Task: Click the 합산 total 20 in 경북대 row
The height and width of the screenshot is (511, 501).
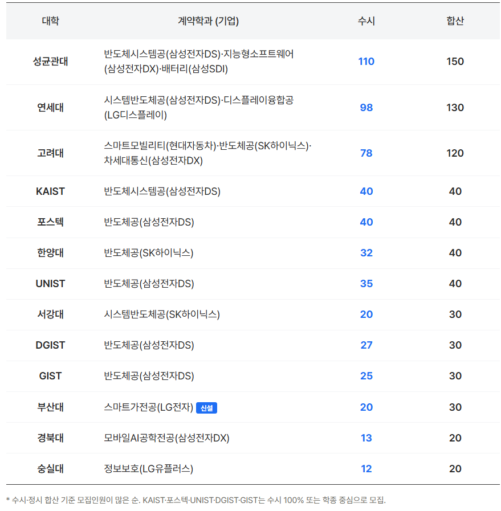Action: [x=455, y=438]
